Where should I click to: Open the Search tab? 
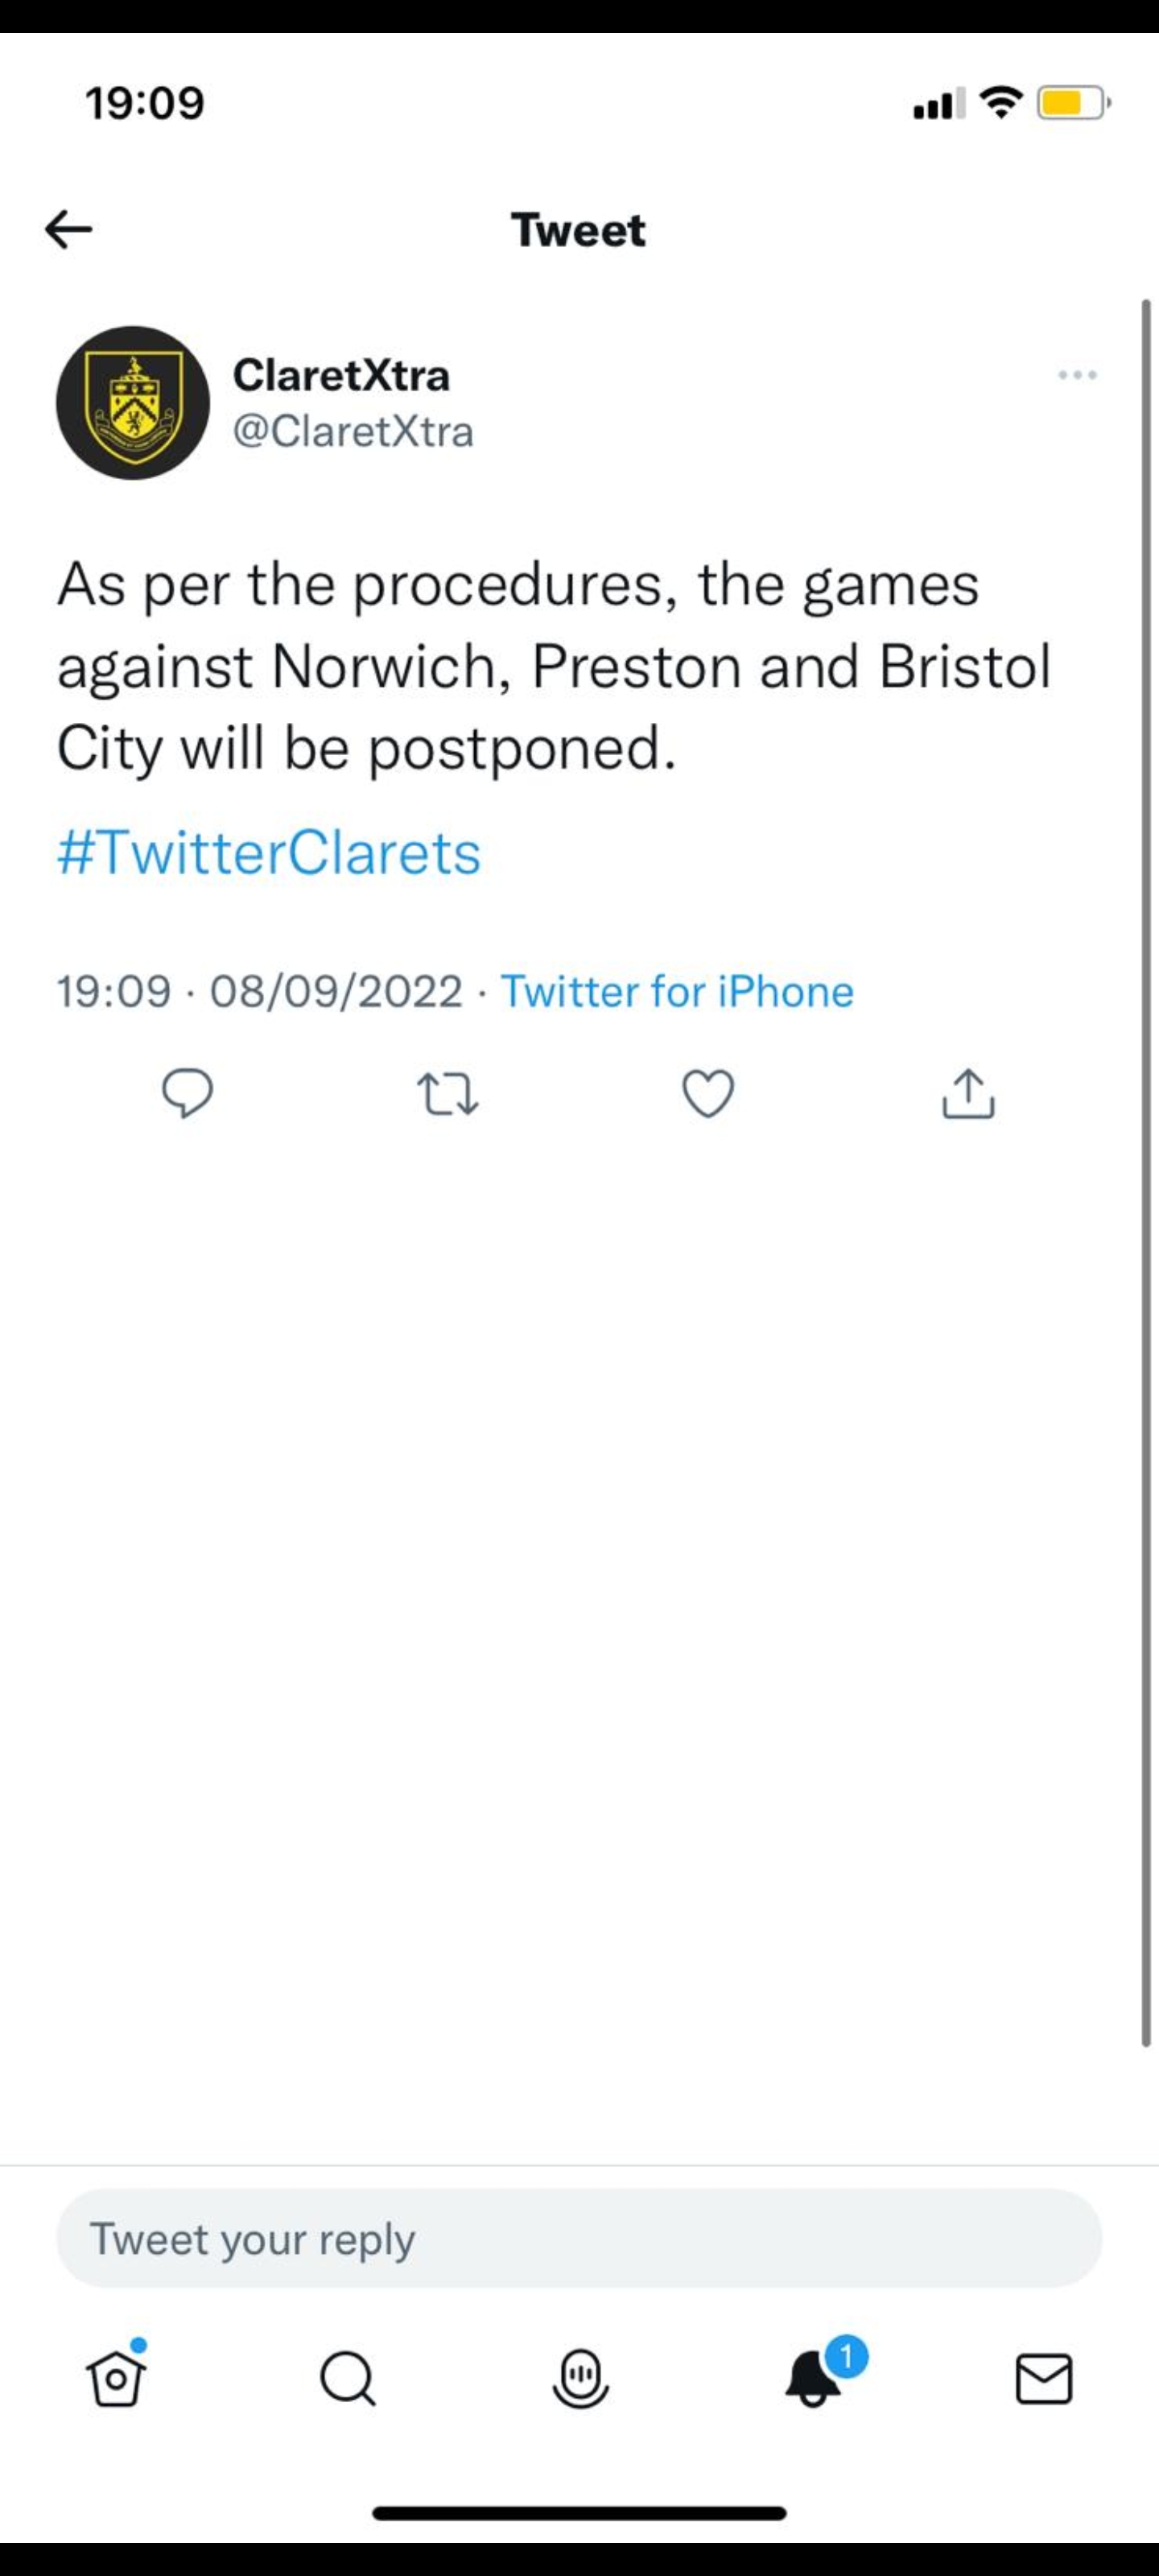pos(348,2376)
